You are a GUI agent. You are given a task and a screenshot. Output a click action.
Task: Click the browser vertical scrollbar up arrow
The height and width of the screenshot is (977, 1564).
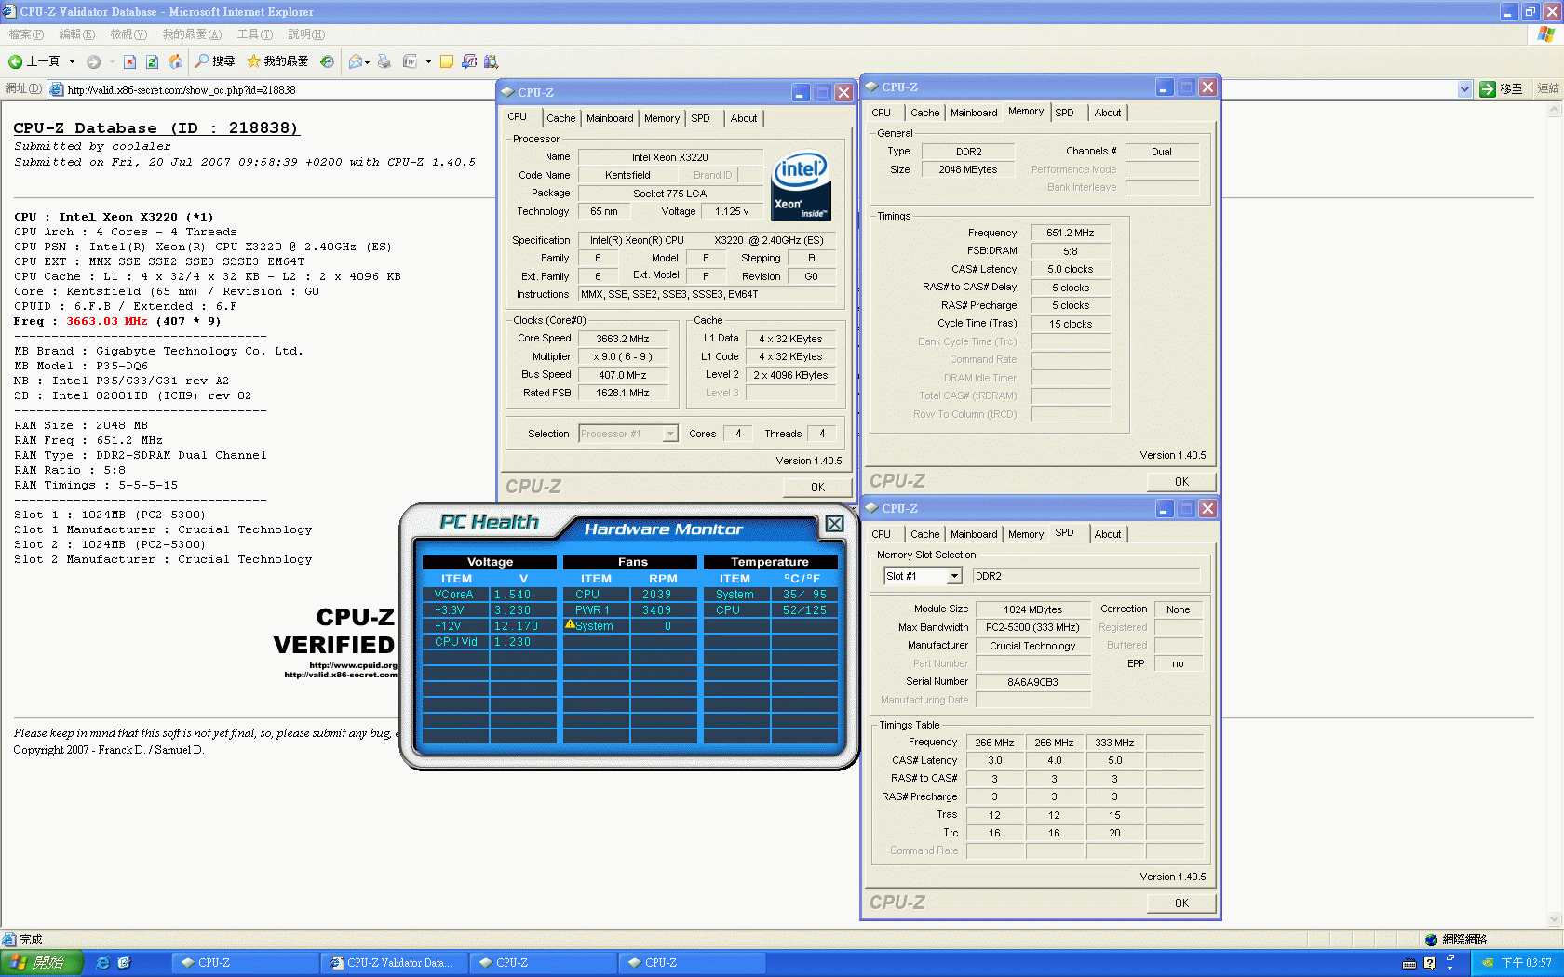click(1555, 110)
